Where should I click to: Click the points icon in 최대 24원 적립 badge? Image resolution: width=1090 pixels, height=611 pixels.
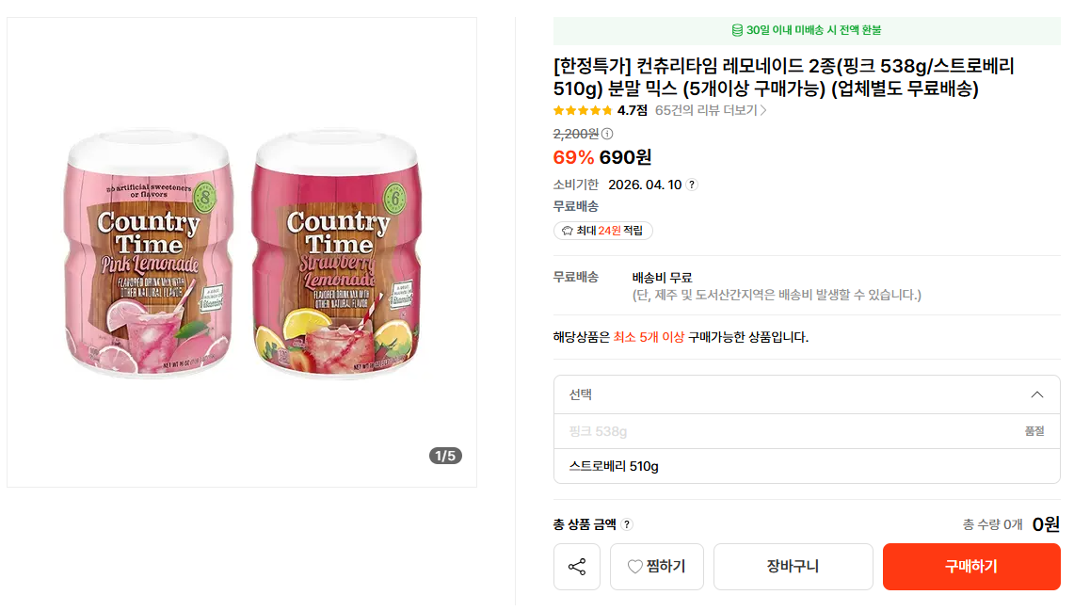tap(567, 231)
